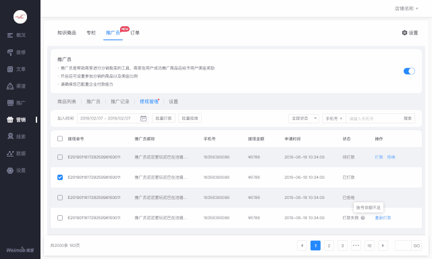This screenshot has height=259, width=432.
Task: Click the GO page jump button
Action: 416,246
